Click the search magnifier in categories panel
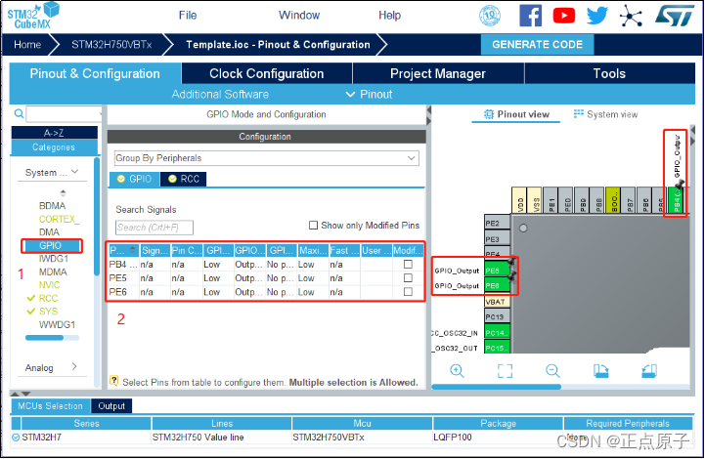Image resolution: width=705 pixels, height=459 pixels. tap(19, 113)
